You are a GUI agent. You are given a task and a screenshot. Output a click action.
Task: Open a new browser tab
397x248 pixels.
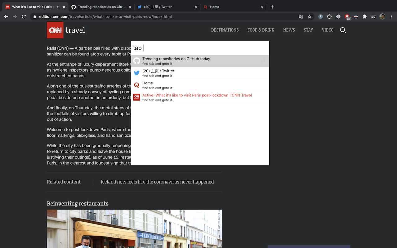coord(272,7)
